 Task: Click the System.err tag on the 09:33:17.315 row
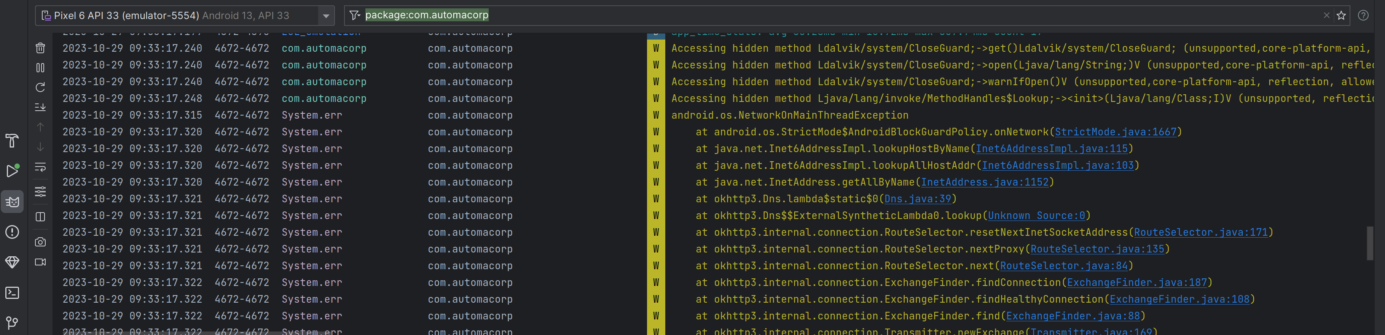pyautogui.click(x=311, y=116)
